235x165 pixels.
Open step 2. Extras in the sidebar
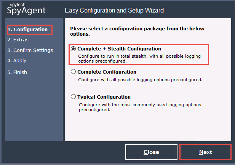click(x=18, y=40)
